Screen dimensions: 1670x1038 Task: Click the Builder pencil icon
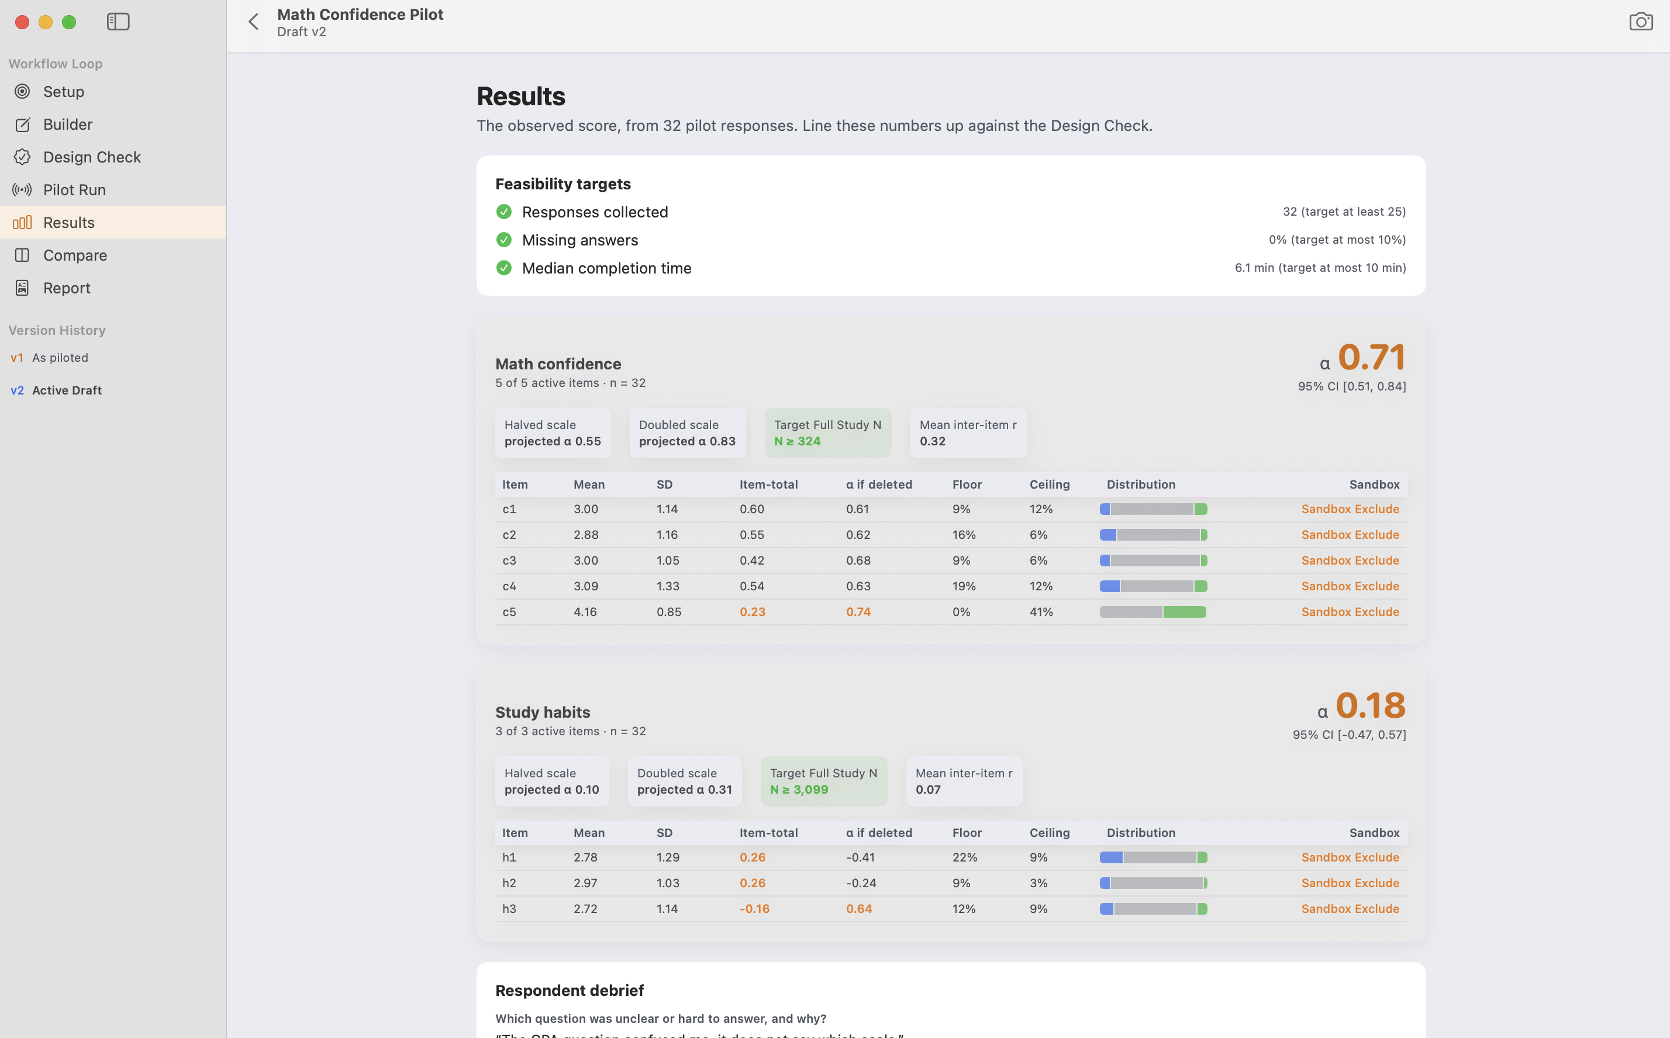[x=22, y=124]
